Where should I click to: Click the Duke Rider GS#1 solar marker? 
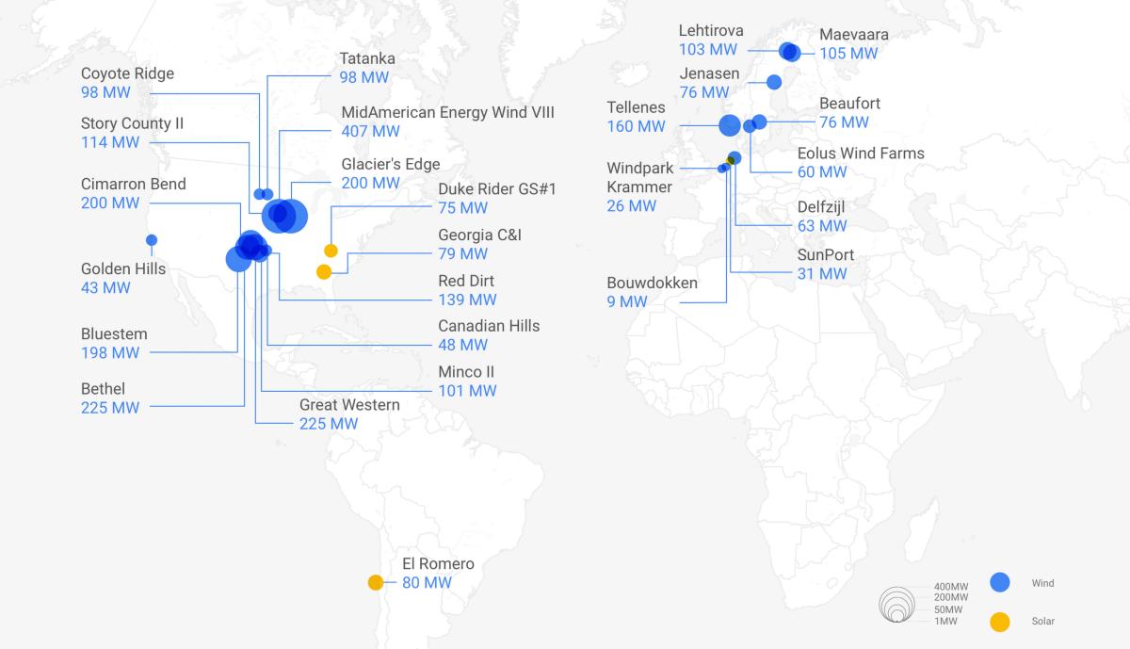point(331,251)
